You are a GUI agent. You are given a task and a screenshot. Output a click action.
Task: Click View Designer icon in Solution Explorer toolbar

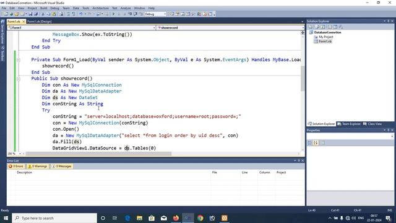click(335, 27)
